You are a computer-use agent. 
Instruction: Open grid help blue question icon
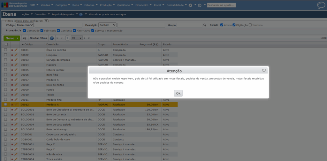(x=52, y=38)
